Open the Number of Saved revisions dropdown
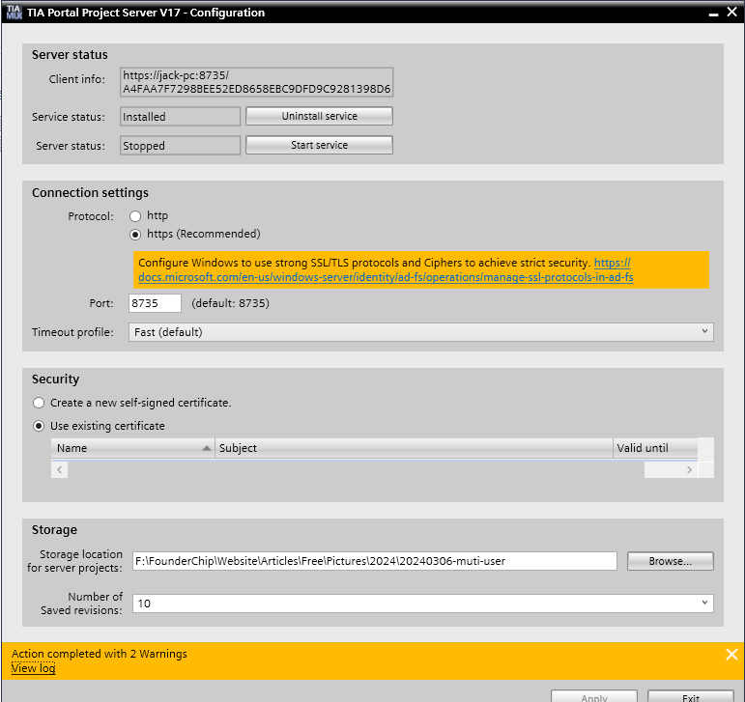This screenshot has width=745, height=702. click(423, 604)
